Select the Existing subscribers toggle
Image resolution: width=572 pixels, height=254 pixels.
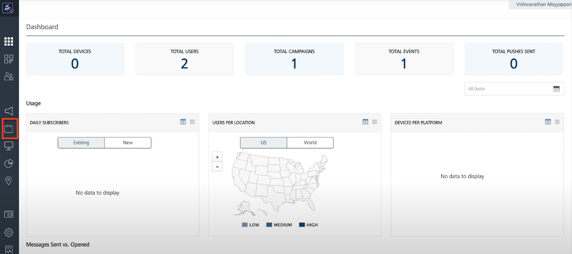(81, 143)
